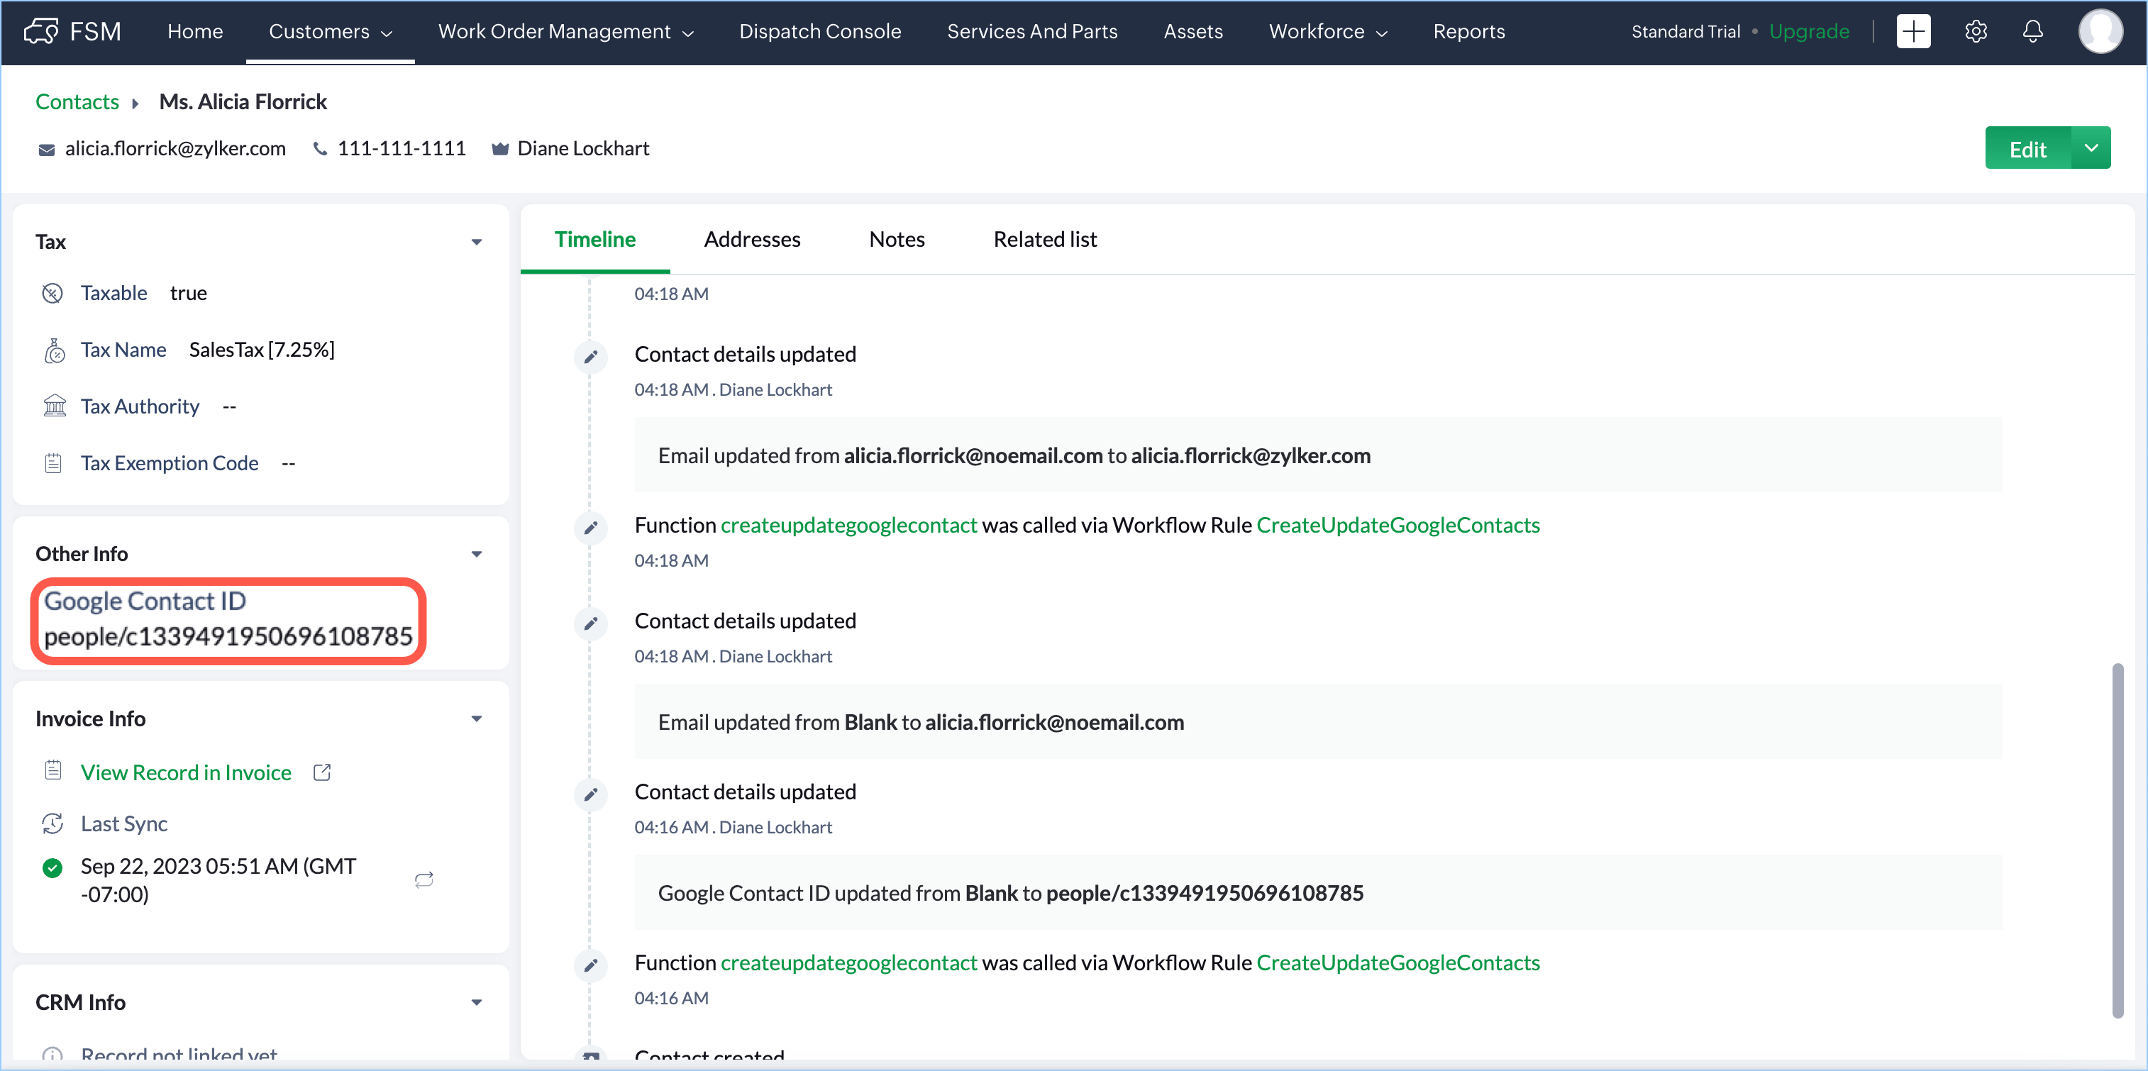
Task: Click external link icon next to View Record in Invoice
Action: click(x=322, y=772)
